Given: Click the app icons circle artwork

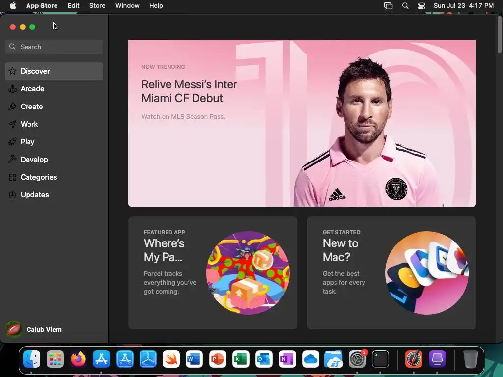Looking at the screenshot, I should [427, 273].
